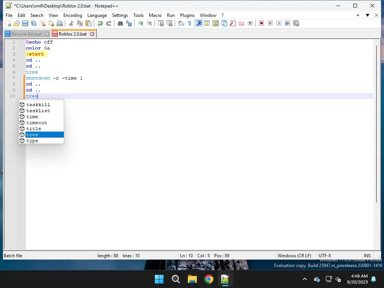Image resolution: width=384 pixels, height=288 pixels.
Task: Click the stop recording macro icon
Action: [x=270, y=23]
